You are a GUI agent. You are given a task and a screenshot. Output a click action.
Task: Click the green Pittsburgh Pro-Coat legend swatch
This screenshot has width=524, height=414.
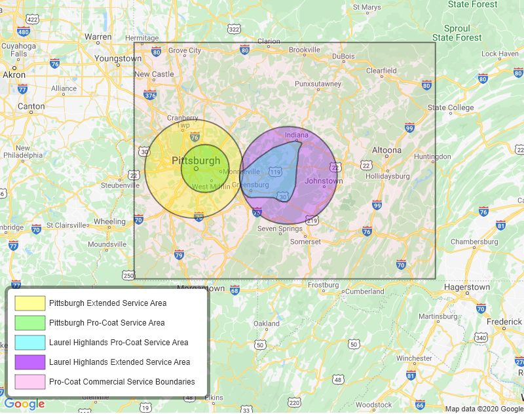tap(30, 323)
